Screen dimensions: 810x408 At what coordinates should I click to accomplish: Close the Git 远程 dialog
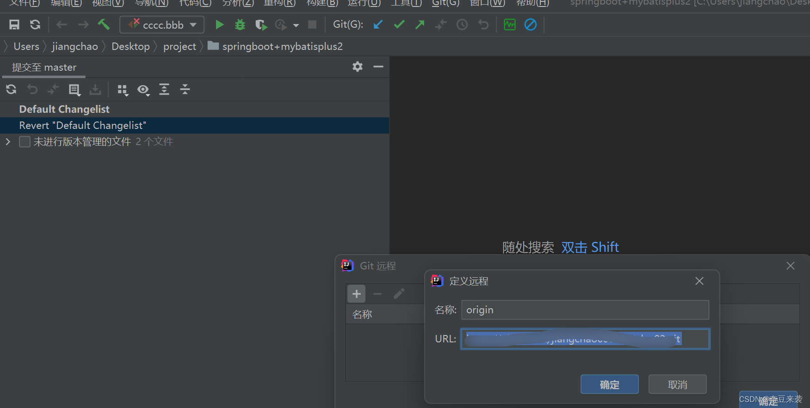click(791, 266)
